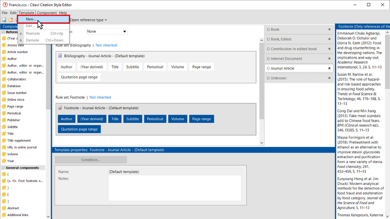Select Author in the Footnote template

pyautogui.click(x=67, y=119)
